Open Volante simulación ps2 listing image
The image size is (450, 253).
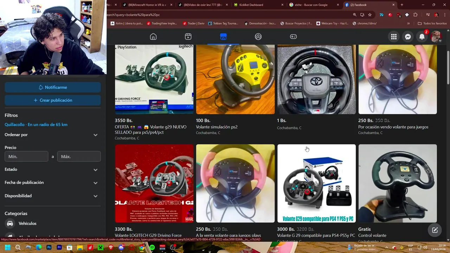coord(235,79)
